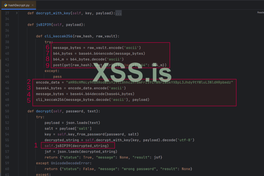Click the Python file icon on hashDecrypt.py tab
264x176 pixels.
click(x=6, y=5)
